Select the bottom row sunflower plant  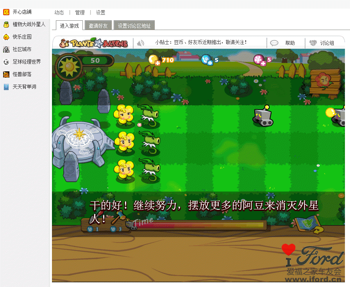(x=124, y=170)
